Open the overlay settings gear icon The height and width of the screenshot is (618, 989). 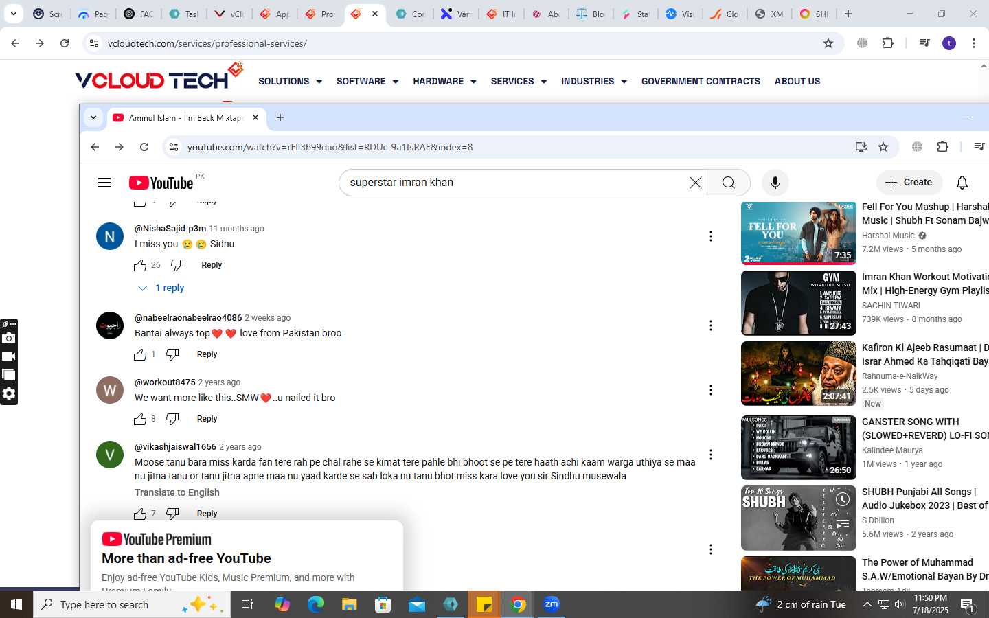(9, 393)
